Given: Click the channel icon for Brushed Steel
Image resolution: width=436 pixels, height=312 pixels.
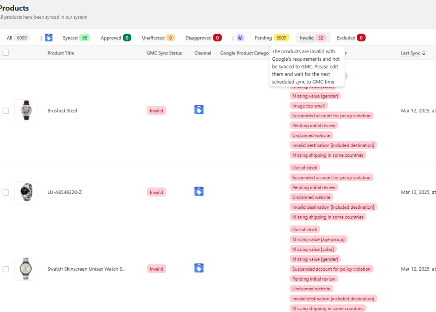Looking at the screenshot, I should point(199,110).
